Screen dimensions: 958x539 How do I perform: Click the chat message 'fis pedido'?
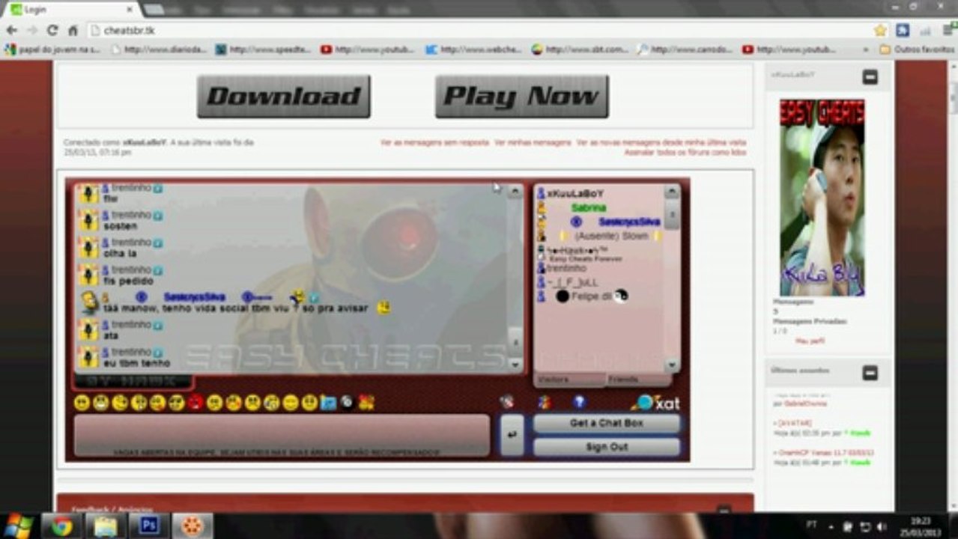coord(128,281)
